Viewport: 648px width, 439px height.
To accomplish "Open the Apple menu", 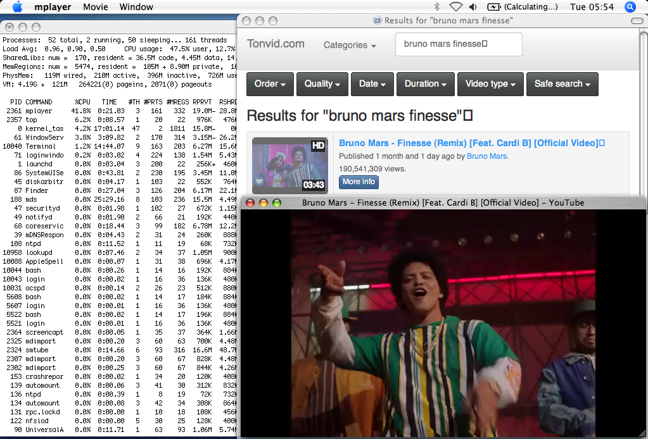I will (x=17, y=6).
